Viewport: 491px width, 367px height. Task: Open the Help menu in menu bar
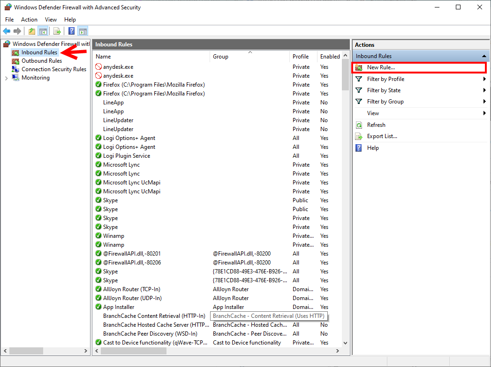70,19
